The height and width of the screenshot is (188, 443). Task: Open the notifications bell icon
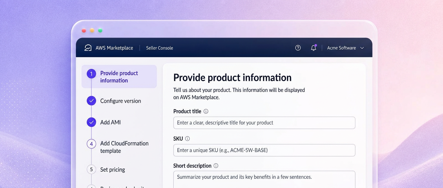[314, 48]
